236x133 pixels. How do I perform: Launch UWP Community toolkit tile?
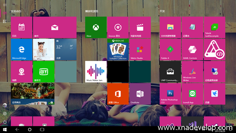(x=170, y=72)
